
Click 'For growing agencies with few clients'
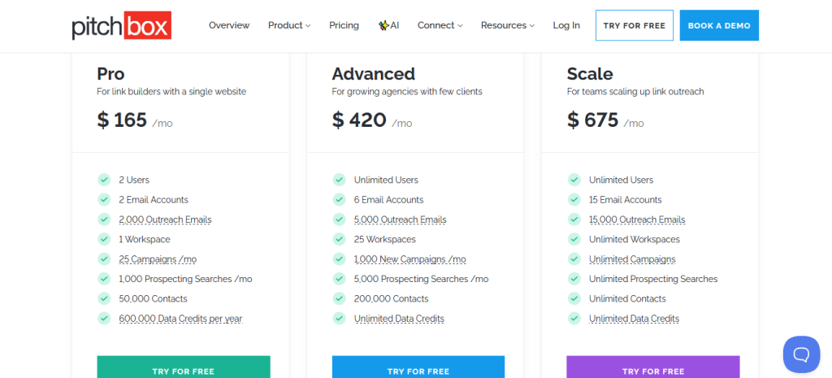click(x=407, y=91)
